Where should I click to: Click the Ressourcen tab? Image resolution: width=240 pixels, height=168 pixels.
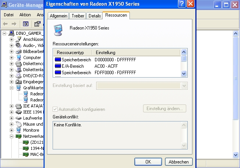(116, 15)
